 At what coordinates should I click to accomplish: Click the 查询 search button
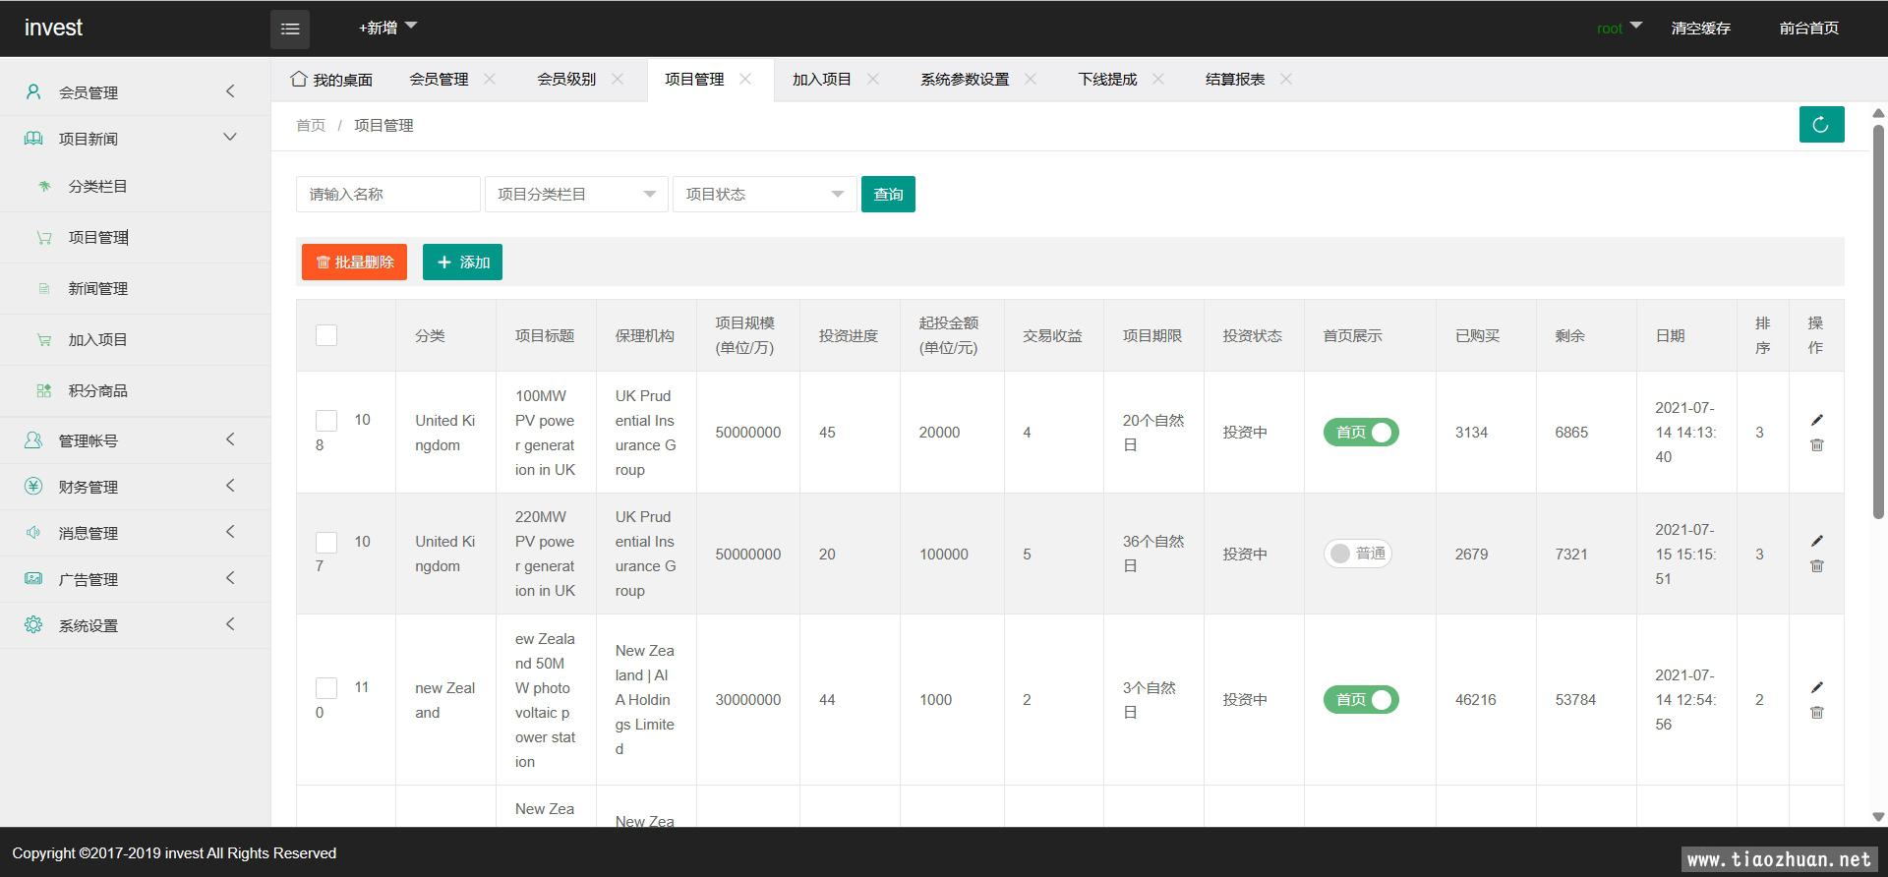point(888,195)
